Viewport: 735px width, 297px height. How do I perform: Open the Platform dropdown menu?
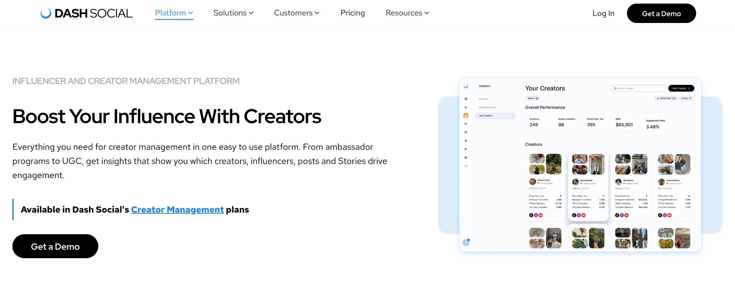point(174,13)
